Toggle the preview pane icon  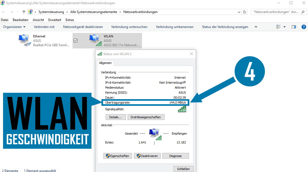click(x=294, y=27)
